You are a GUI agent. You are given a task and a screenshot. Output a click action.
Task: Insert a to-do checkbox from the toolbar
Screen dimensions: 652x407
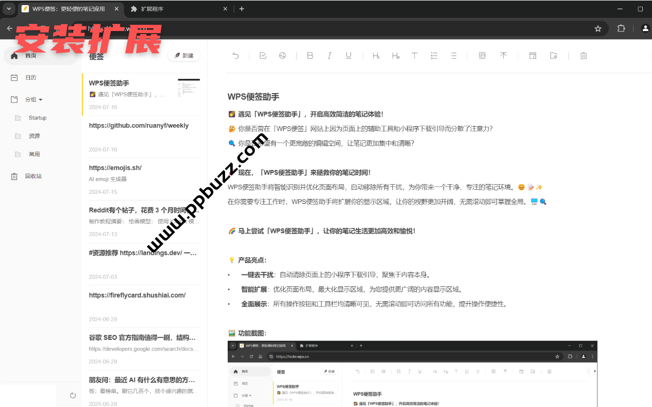pos(263,56)
